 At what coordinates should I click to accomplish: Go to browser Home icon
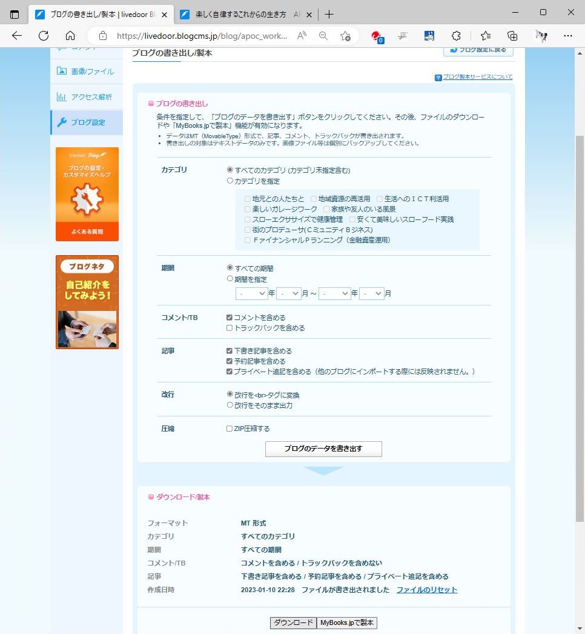70,36
